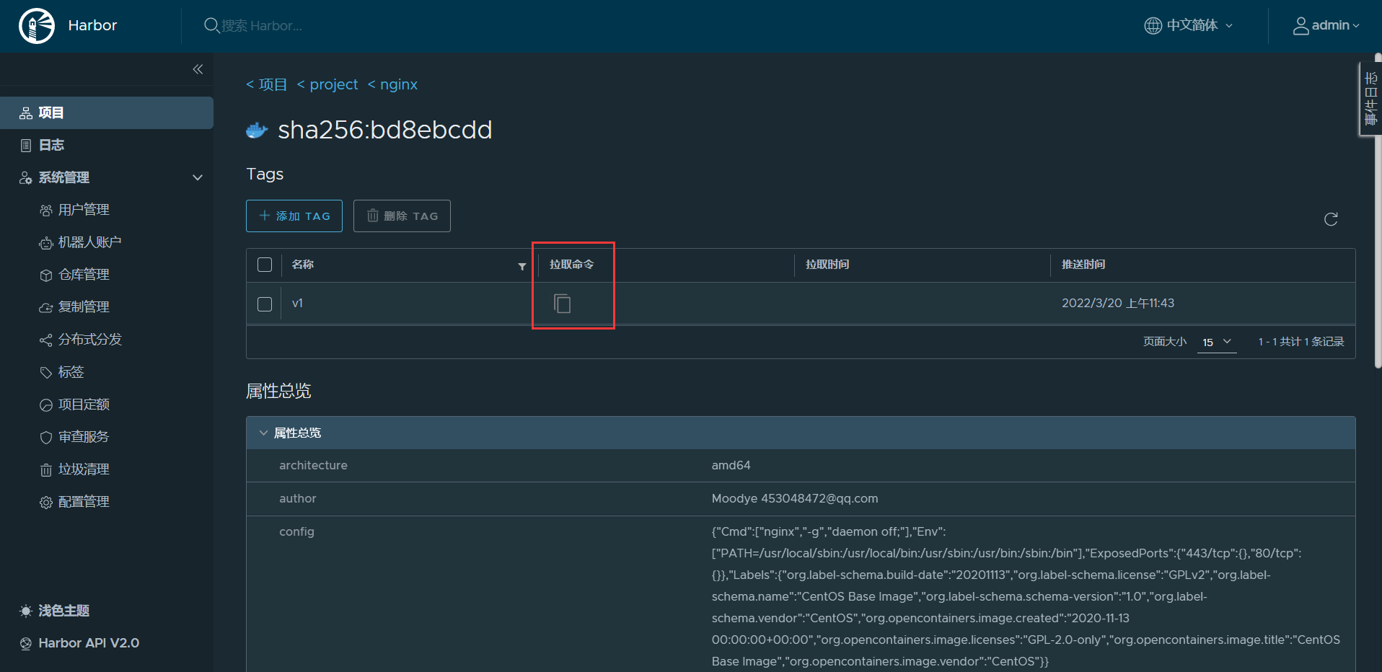Image resolution: width=1382 pixels, height=672 pixels.
Task: Open 用户管理 in system management
Action: pyautogui.click(x=84, y=209)
